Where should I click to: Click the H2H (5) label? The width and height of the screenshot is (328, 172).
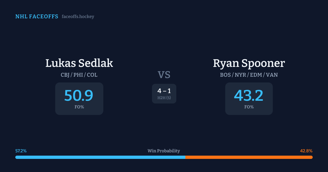click(x=164, y=98)
